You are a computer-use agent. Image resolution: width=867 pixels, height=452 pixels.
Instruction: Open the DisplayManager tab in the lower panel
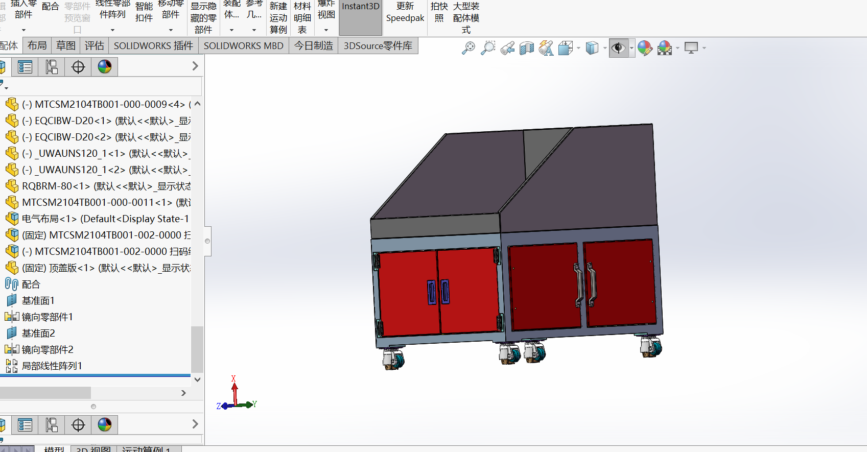click(105, 425)
